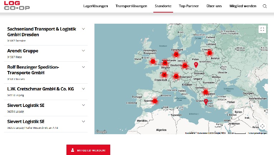Click the marker cluster over France
274x155 pixels.
(164, 75)
